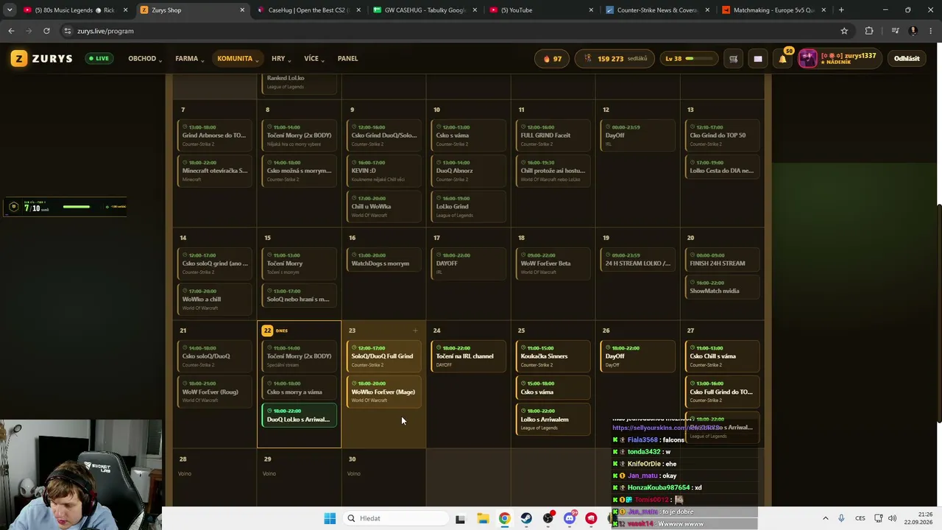The width and height of the screenshot is (942, 530).
Task: Click the ticket icon in site header
Action: (x=757, y=59)
